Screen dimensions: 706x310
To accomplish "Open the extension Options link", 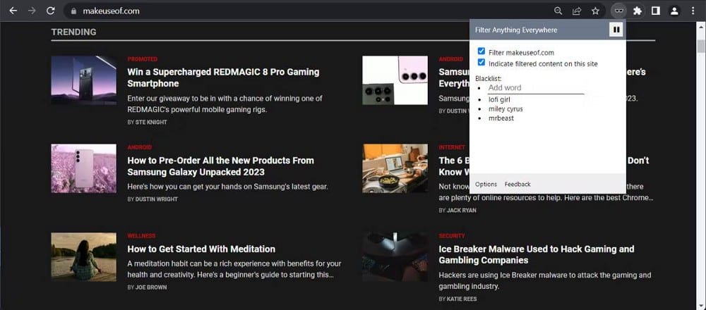I will pyautogui.click(x=486, y=184).
